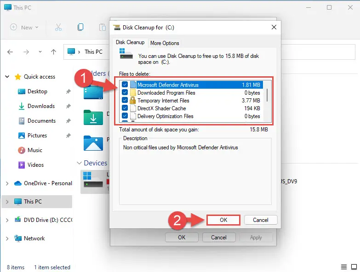
Task: Expand the DVD Drive (D:) node
Action: (x=7, y=220)
